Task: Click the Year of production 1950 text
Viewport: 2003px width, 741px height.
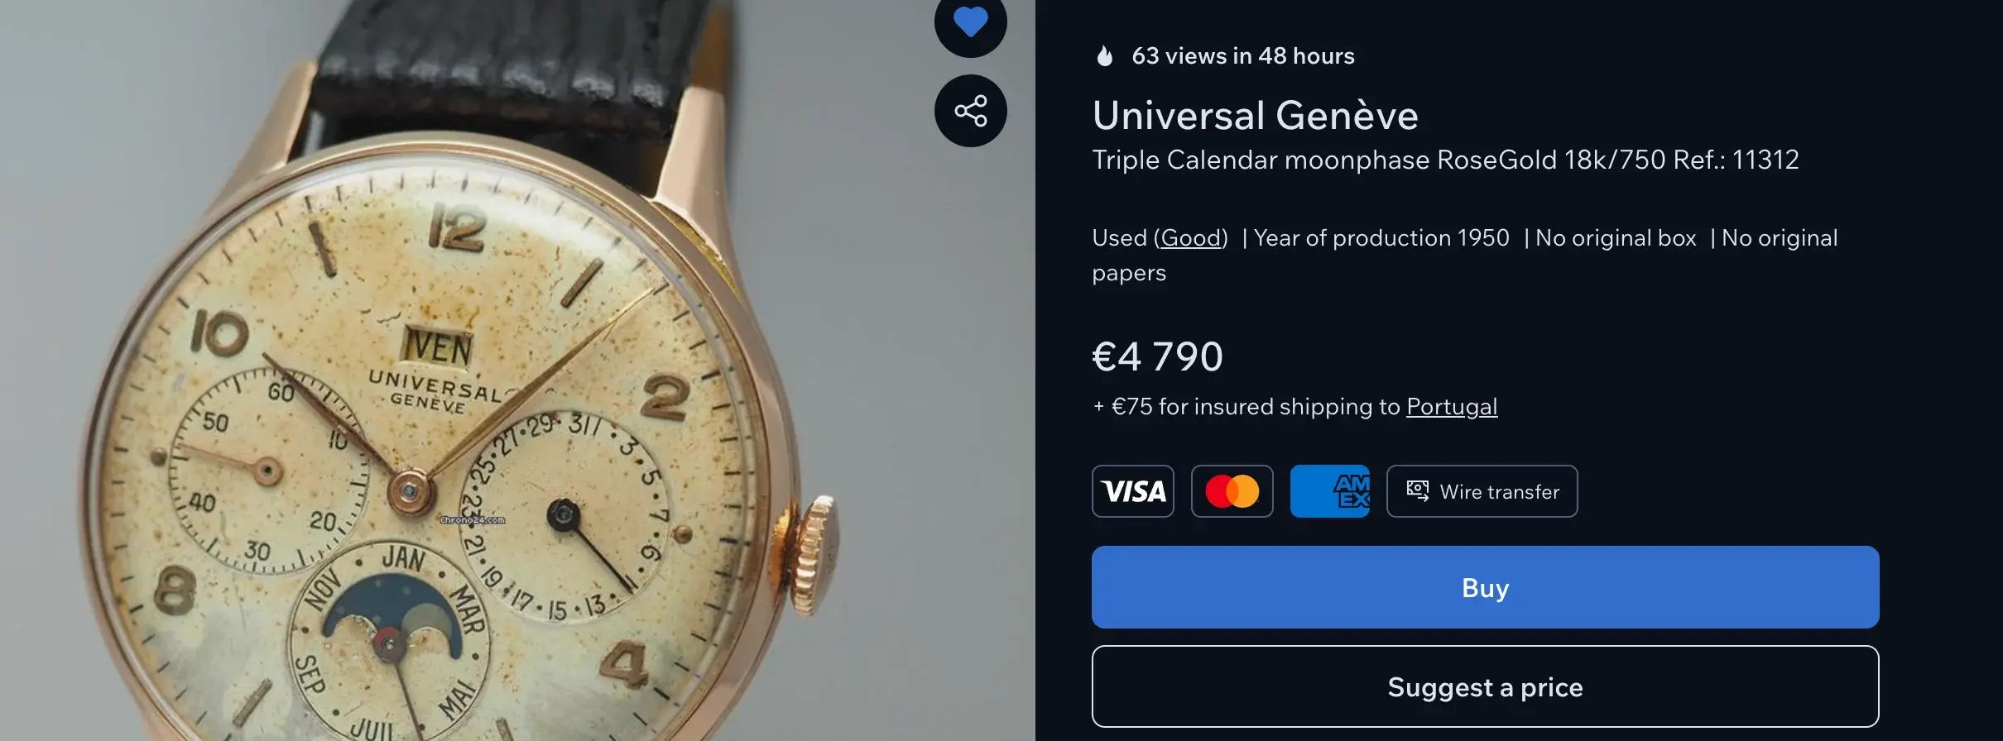Action: 1381,238
